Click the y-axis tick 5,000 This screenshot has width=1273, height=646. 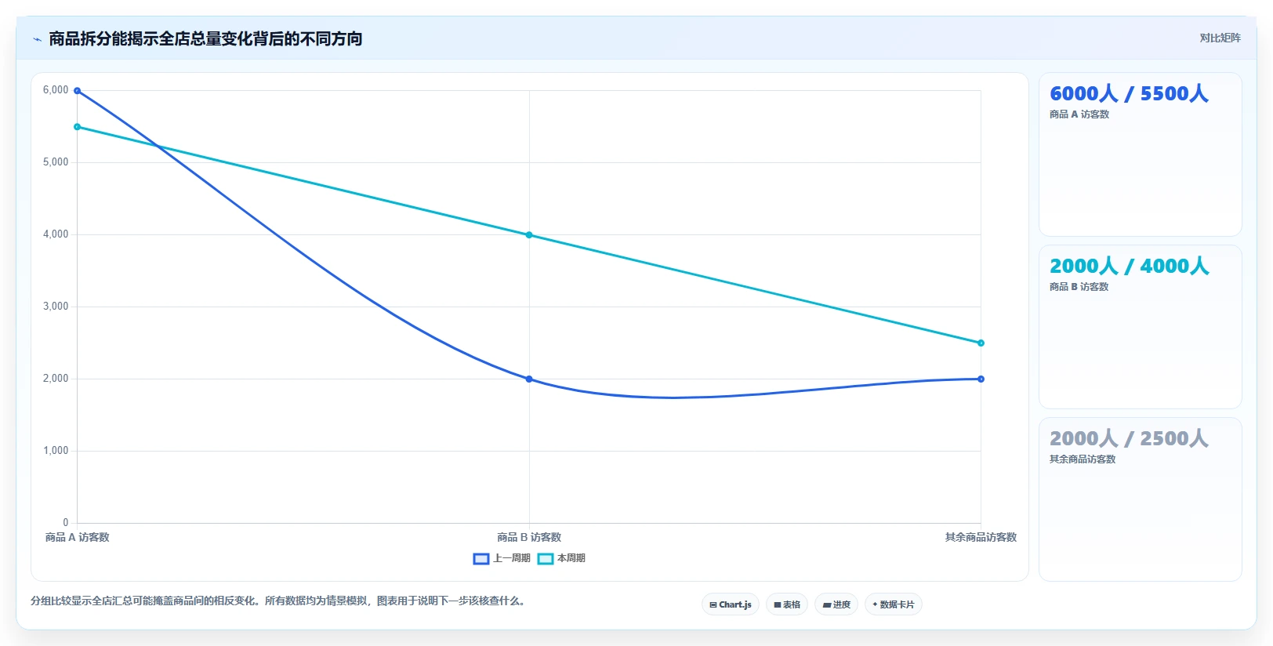coord(56,162)
